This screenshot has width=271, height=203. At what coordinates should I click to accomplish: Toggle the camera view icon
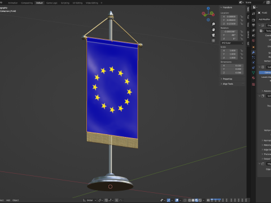pos(213,35)
